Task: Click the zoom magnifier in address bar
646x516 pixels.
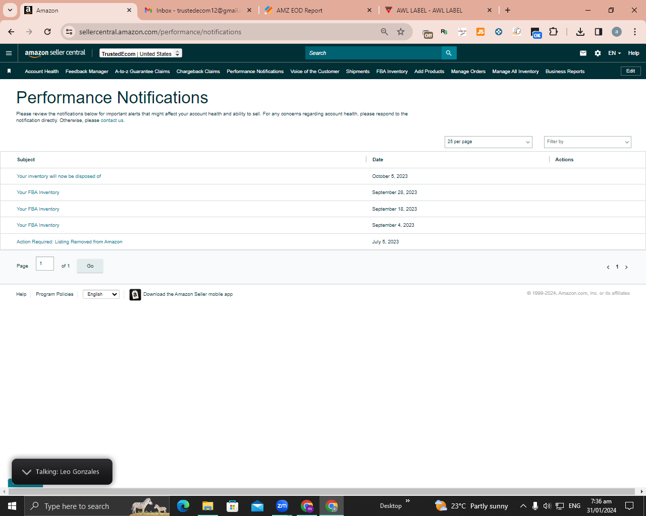Action: click(385, 32)
